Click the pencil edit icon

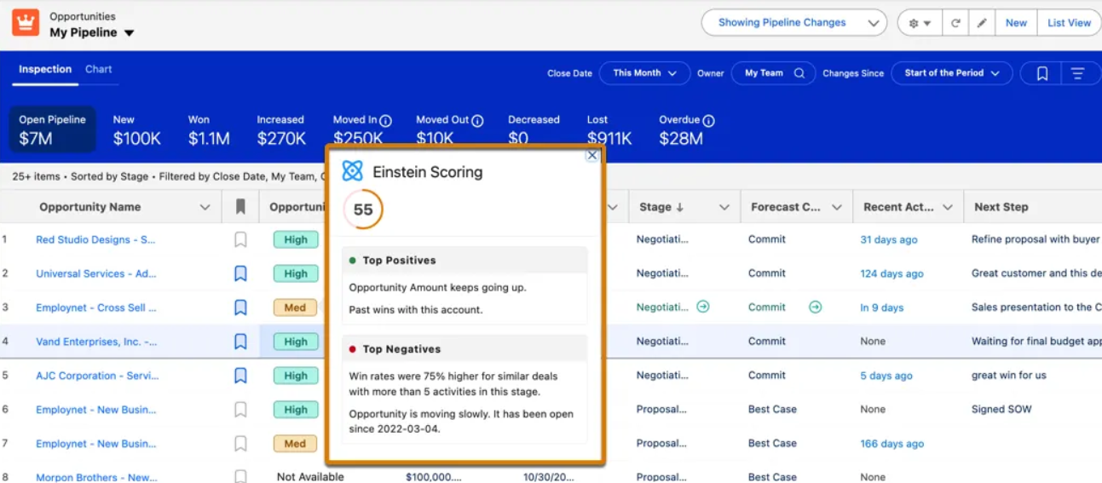pyautogui.click(x=982, y=23)
